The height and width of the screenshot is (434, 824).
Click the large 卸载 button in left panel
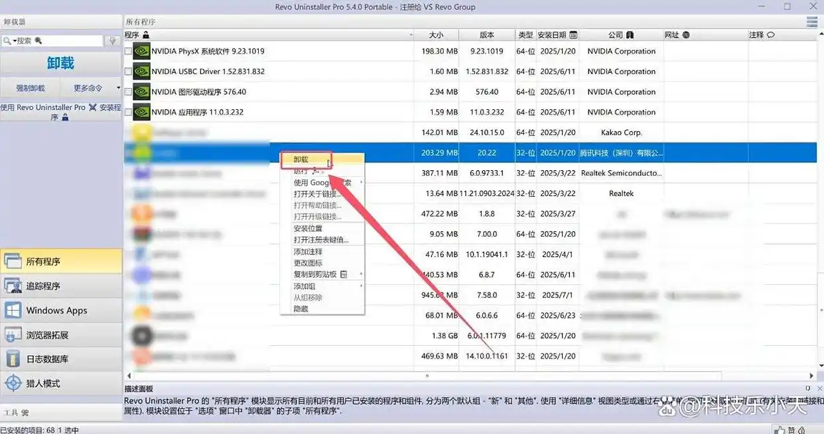click(61, 63)
